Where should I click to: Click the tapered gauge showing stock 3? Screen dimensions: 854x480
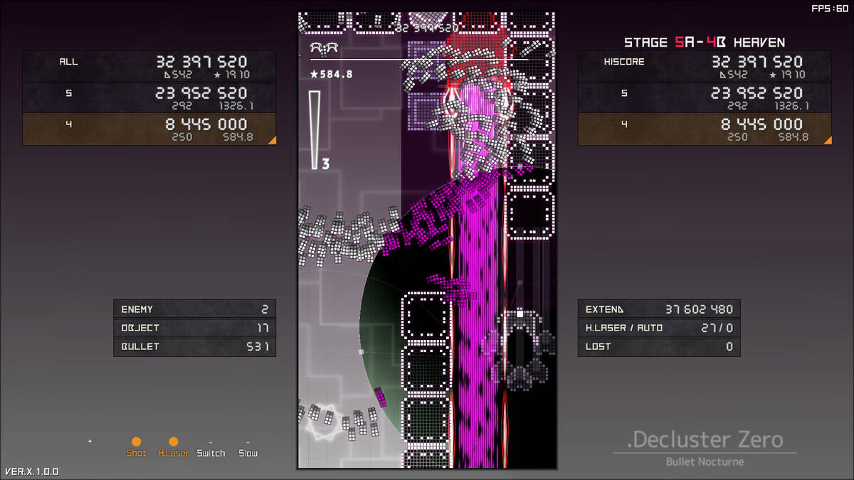click(x=315, y=129)
